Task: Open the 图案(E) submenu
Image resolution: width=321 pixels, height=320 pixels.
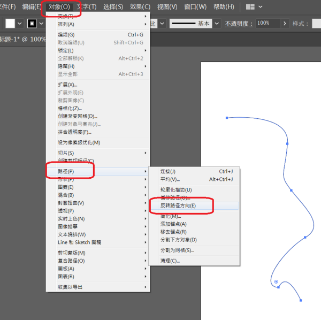Action: coord(98,187)
